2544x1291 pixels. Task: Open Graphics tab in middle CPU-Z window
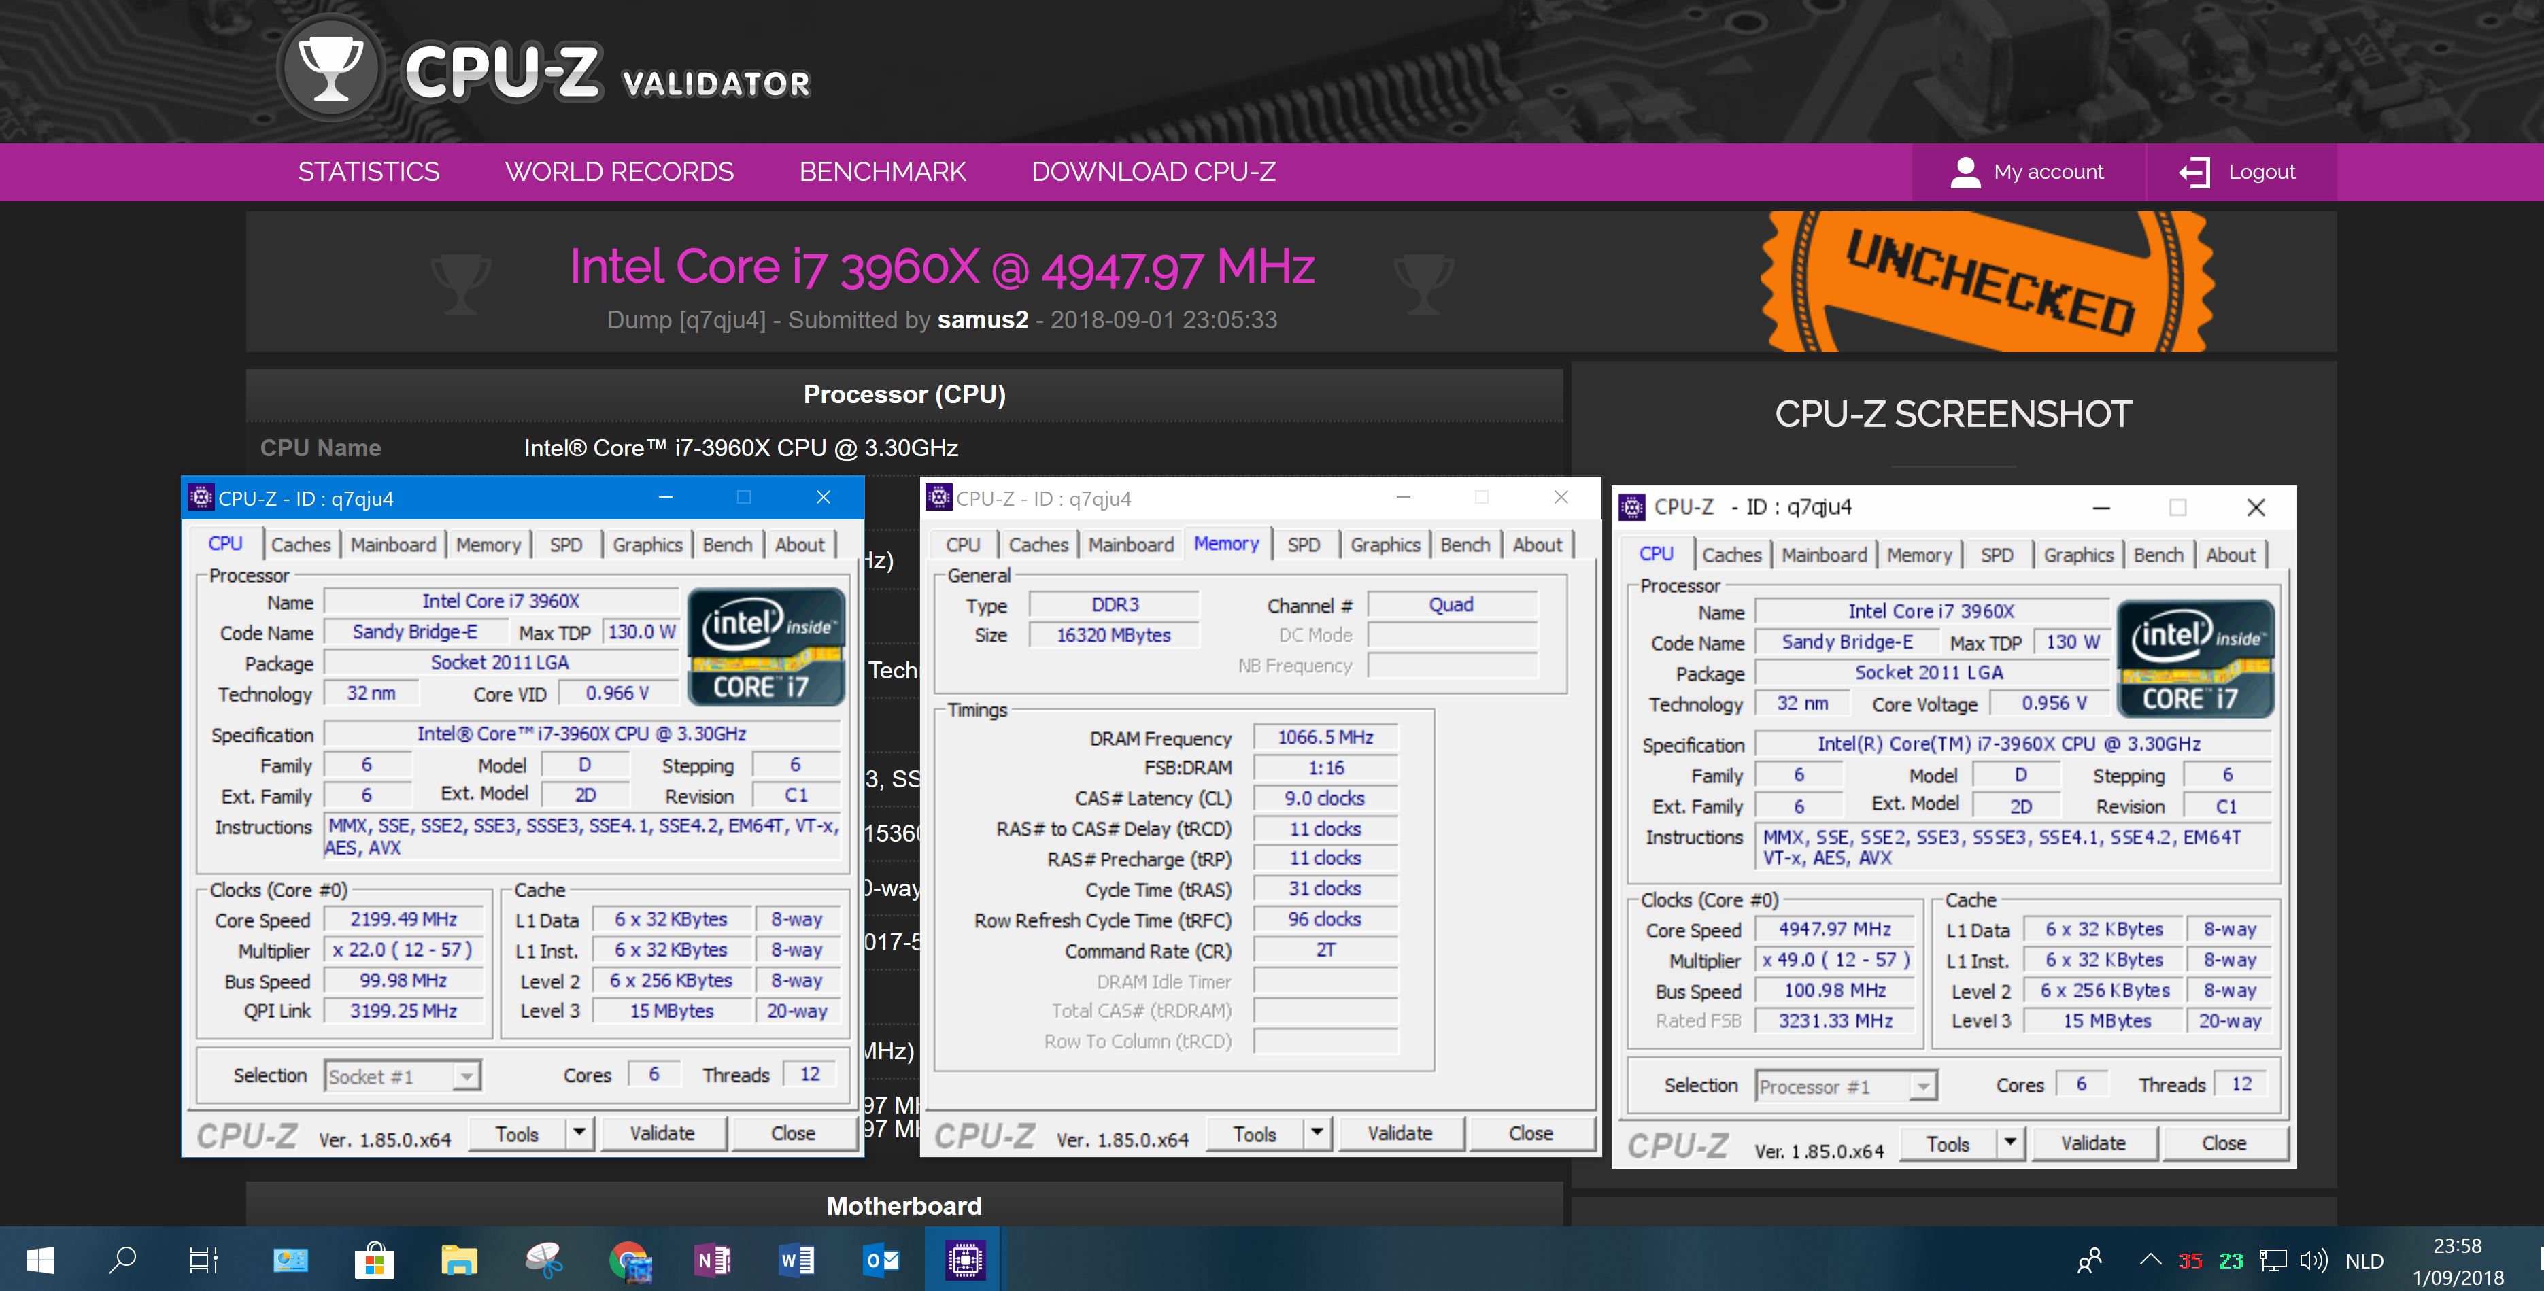pos(1385,545)
